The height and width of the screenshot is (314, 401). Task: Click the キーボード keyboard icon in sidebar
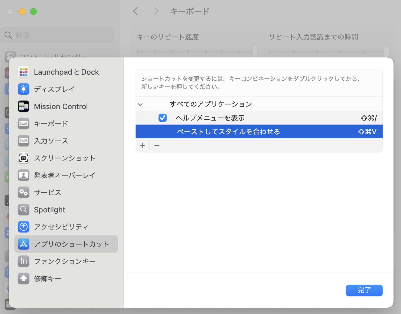(x=24, y=124)
